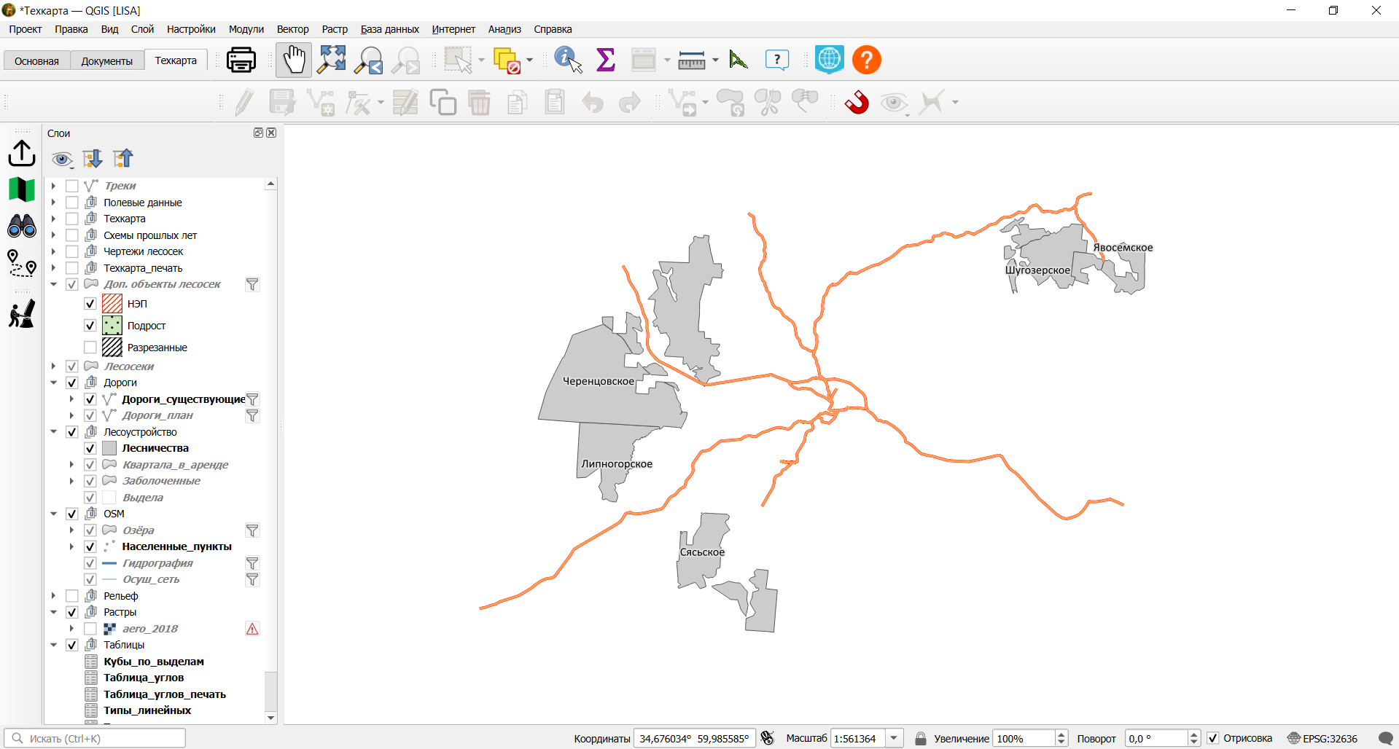Screen dimensions: 1399x749
Task: Click the orange help question mark icon
Action: [x=867, y=60]
